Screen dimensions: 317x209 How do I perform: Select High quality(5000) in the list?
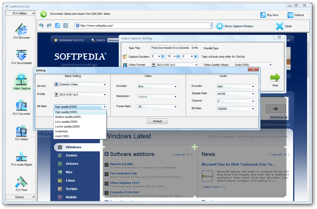tap(80, 112)
